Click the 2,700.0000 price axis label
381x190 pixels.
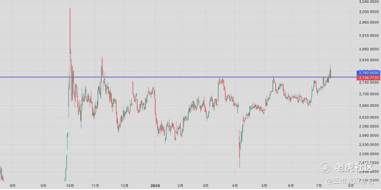click(x=369, y=94)
